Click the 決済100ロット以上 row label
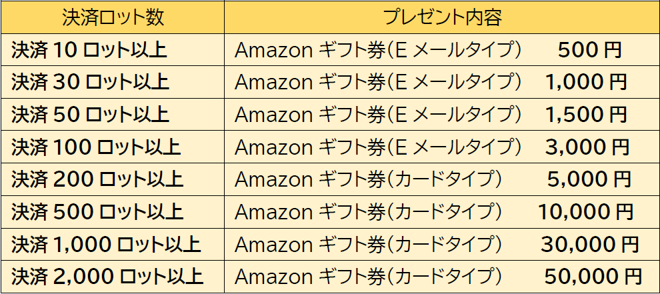 96,147
